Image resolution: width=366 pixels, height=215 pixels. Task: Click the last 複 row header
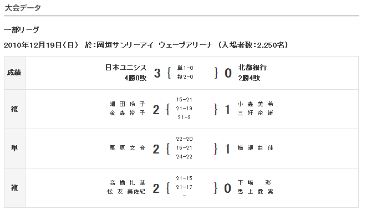pos(14,188)
